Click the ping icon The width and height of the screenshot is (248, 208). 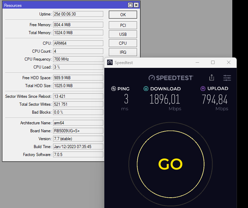(x=114, y=89)
